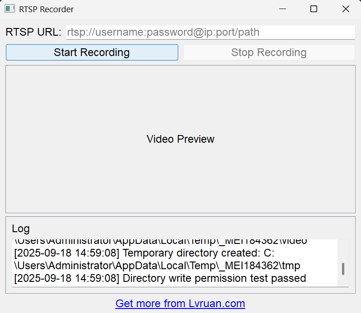This screenshot has width=361, height=313.
Task: Focus the RTSP URL input field
Action: [x=210, y=32]
